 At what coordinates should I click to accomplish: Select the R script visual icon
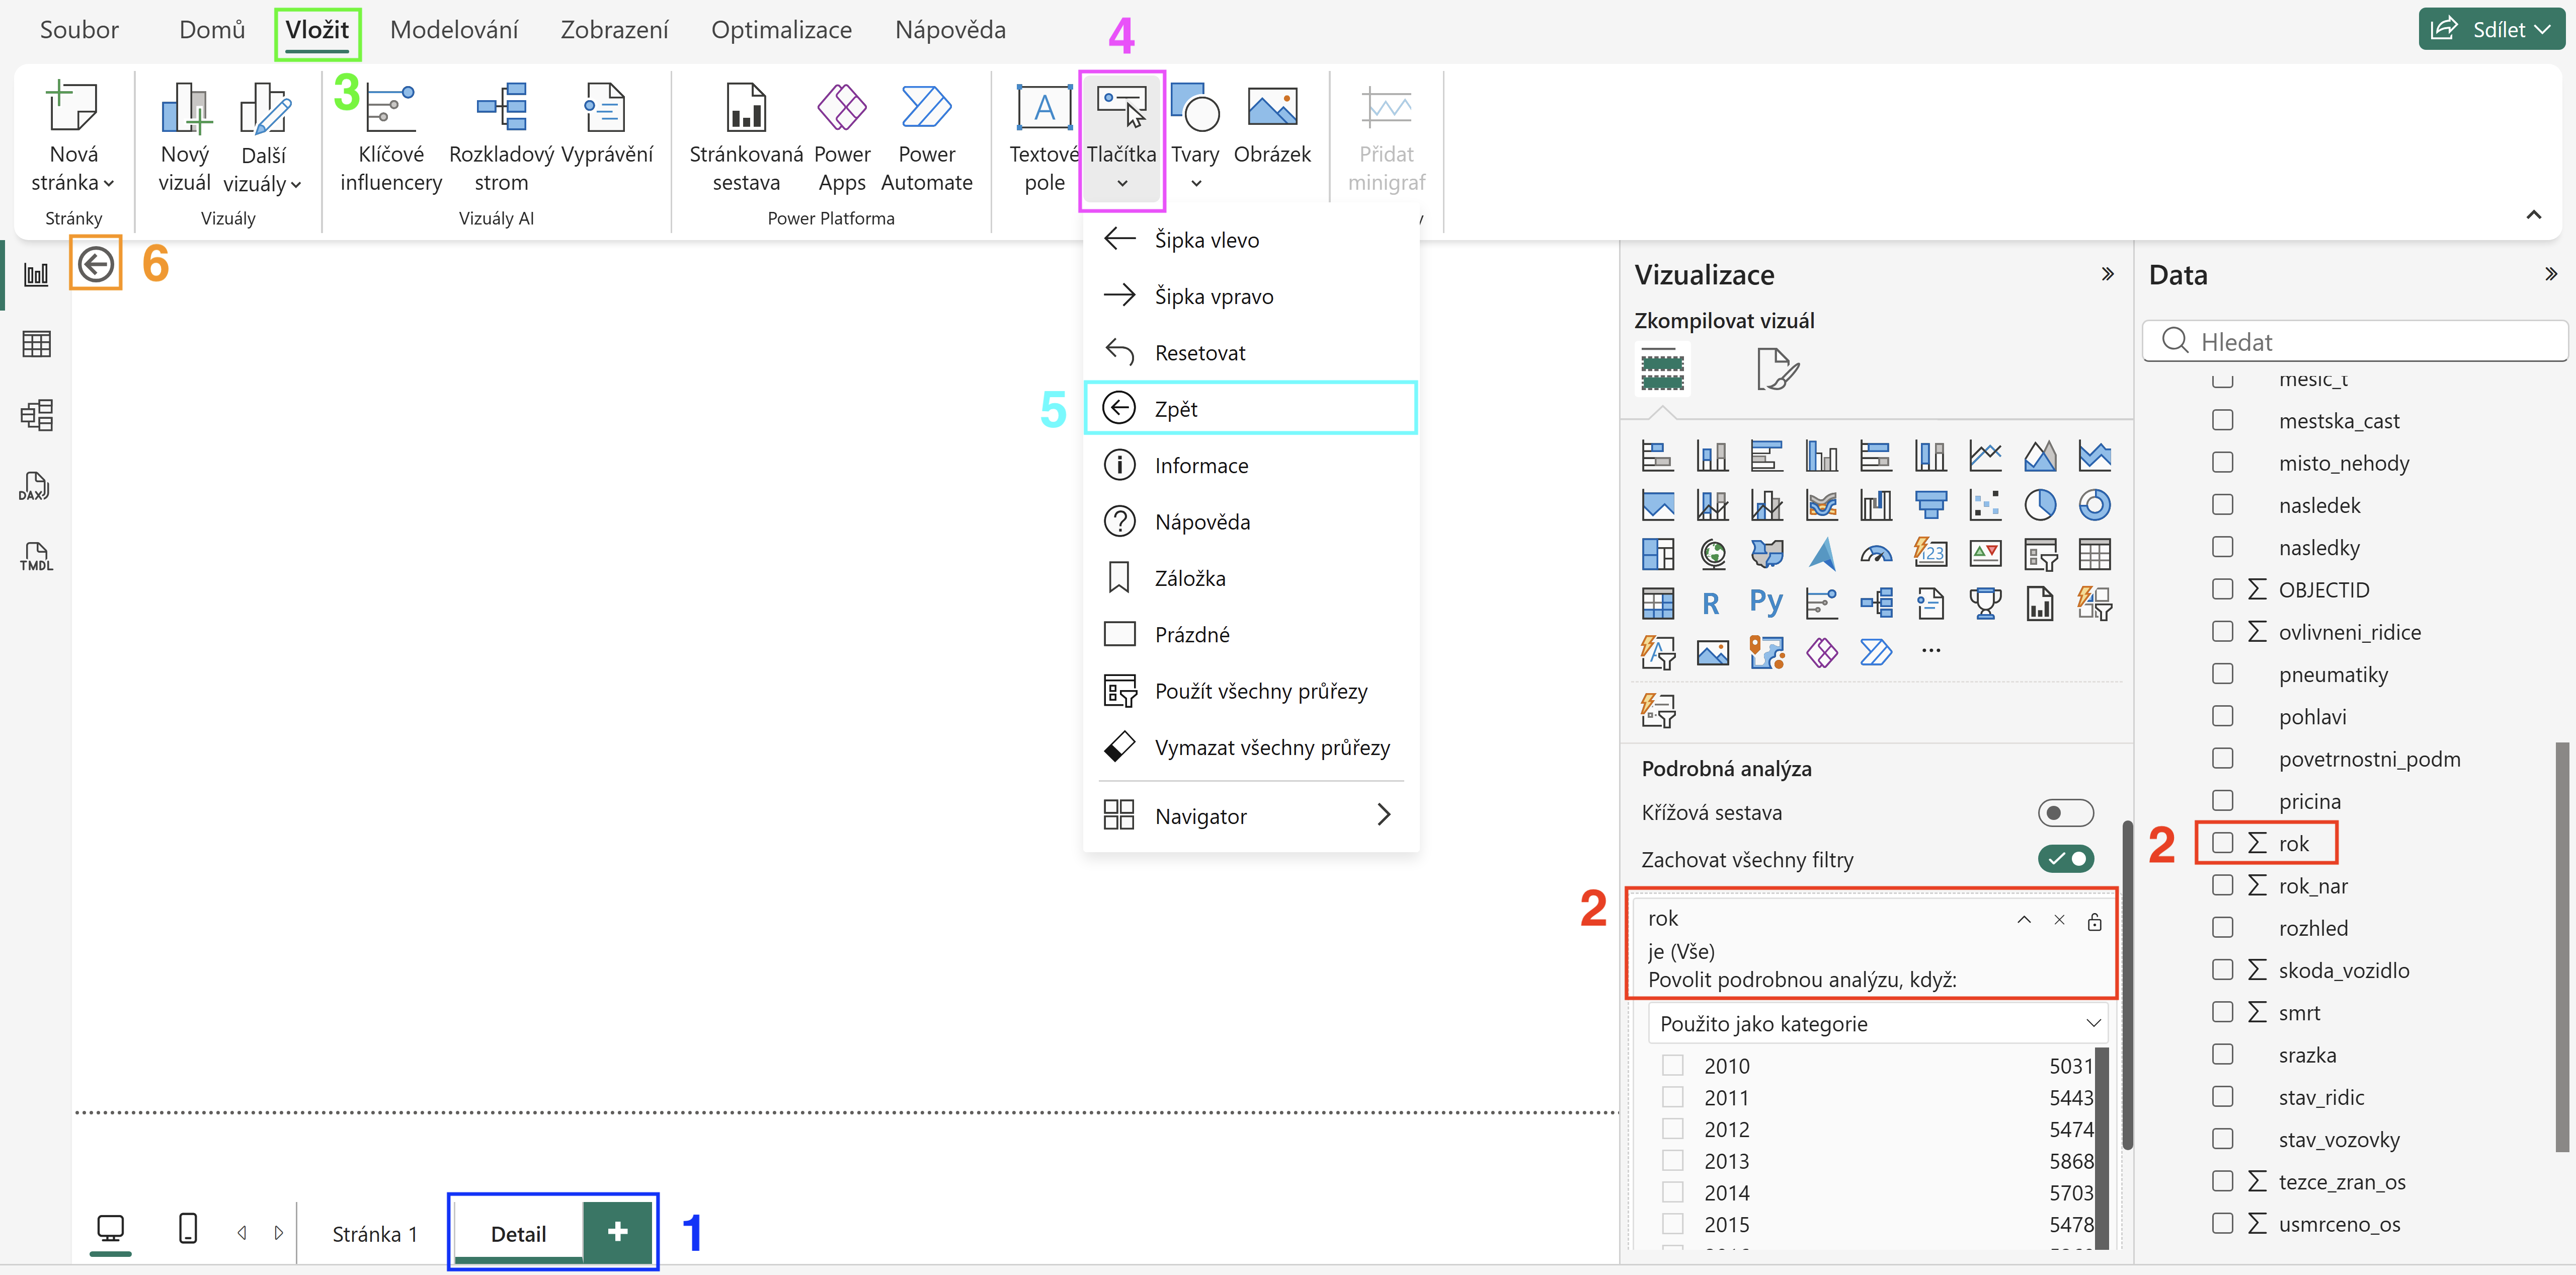coord(1711,603)
